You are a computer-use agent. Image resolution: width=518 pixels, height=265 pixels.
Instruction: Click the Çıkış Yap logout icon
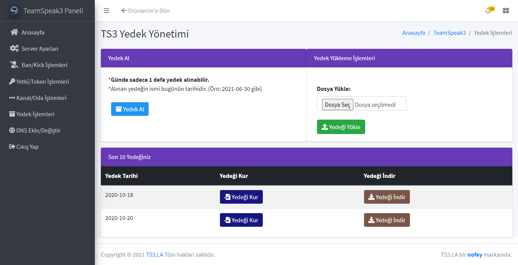click(x=12, y=147)
